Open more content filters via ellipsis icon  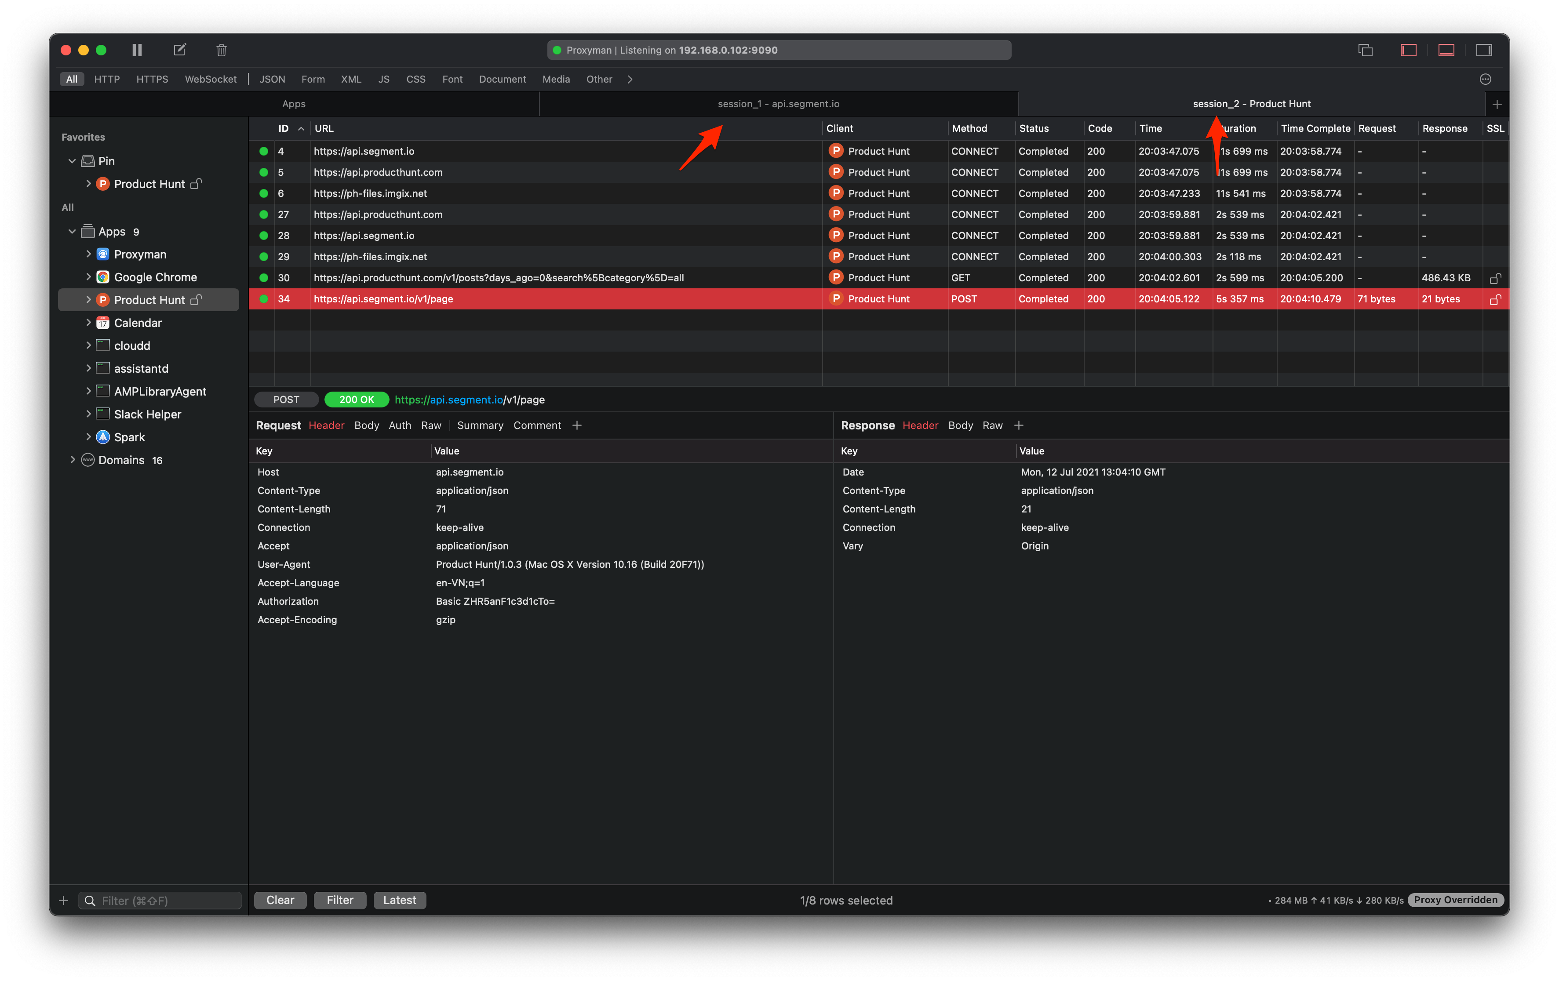tap(1486, 79)
